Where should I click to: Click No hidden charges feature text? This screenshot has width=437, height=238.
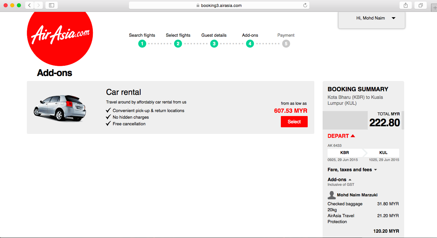131,117
